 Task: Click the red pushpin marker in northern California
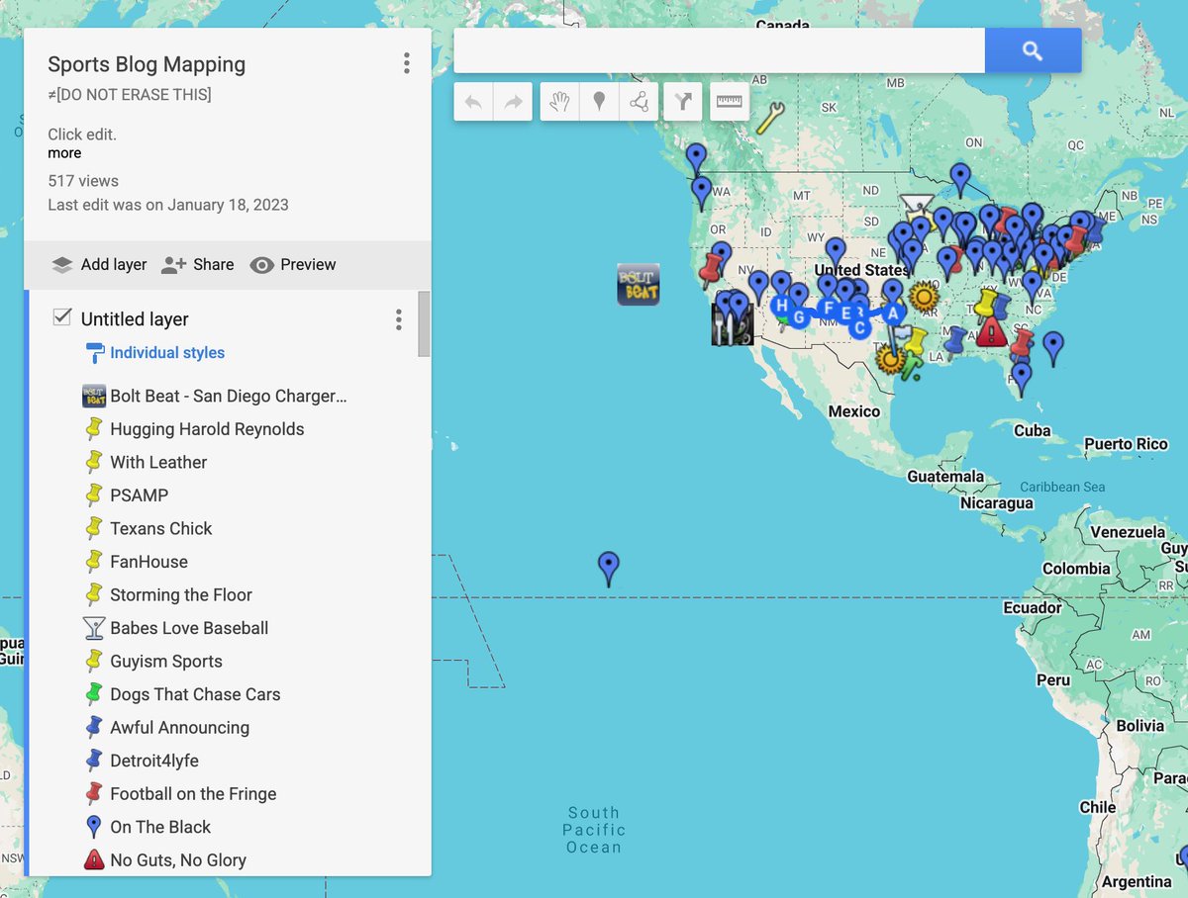(x=710, y=270)
